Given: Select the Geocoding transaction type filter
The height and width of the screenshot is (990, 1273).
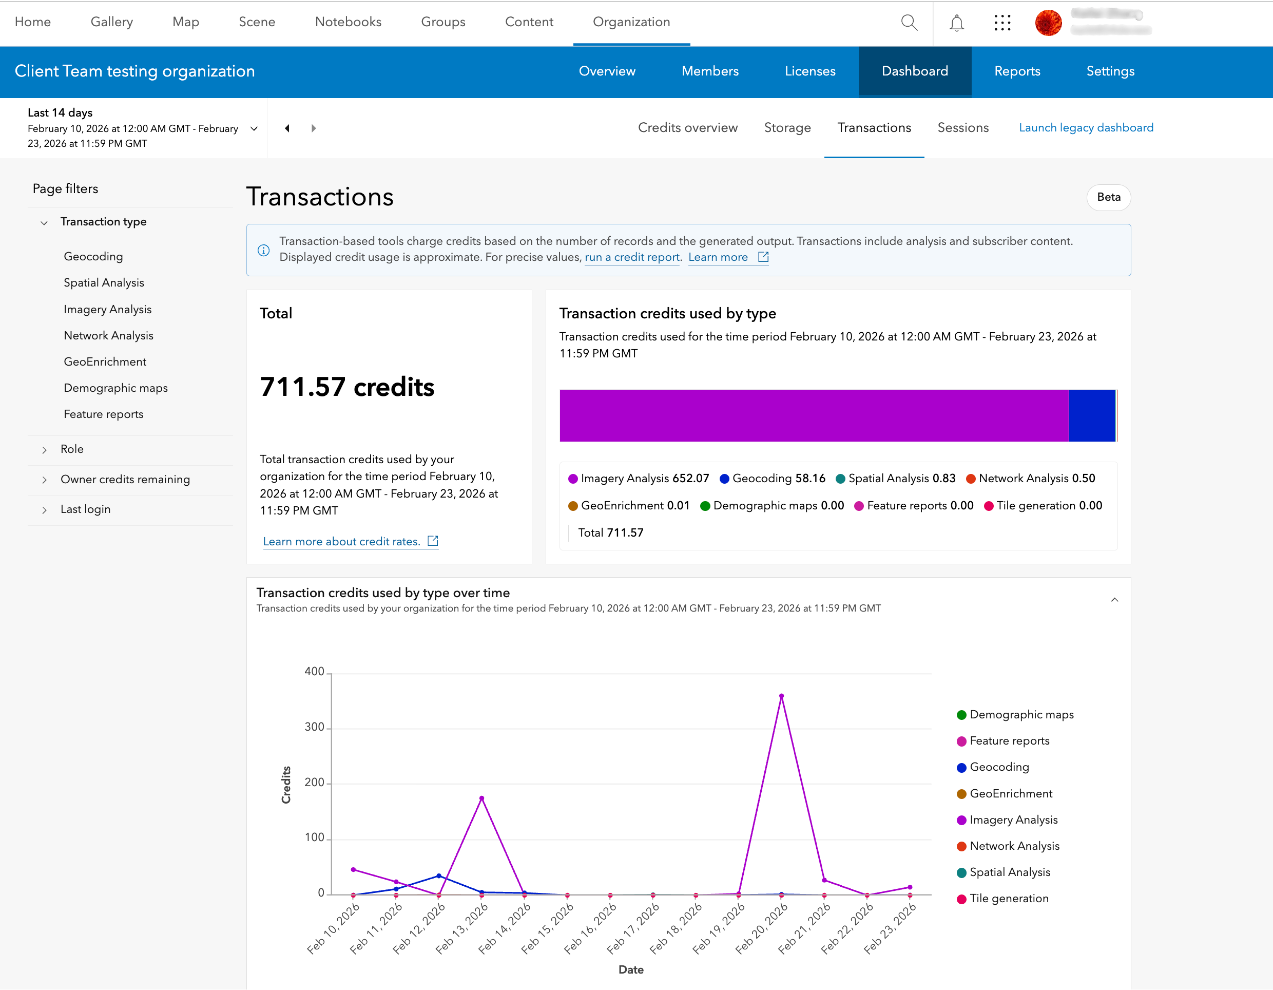Looking at the screenshot, I should point(93,257).
